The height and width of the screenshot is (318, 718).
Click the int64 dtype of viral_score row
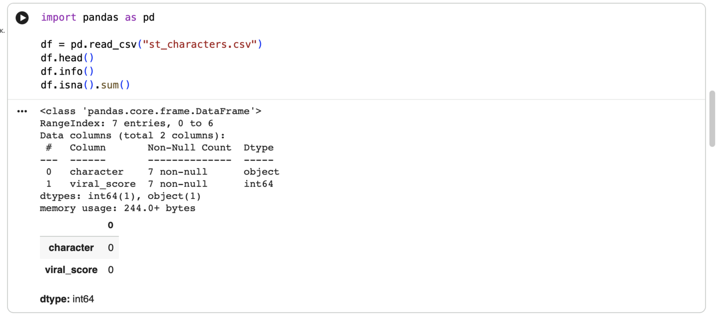(258, 184)
